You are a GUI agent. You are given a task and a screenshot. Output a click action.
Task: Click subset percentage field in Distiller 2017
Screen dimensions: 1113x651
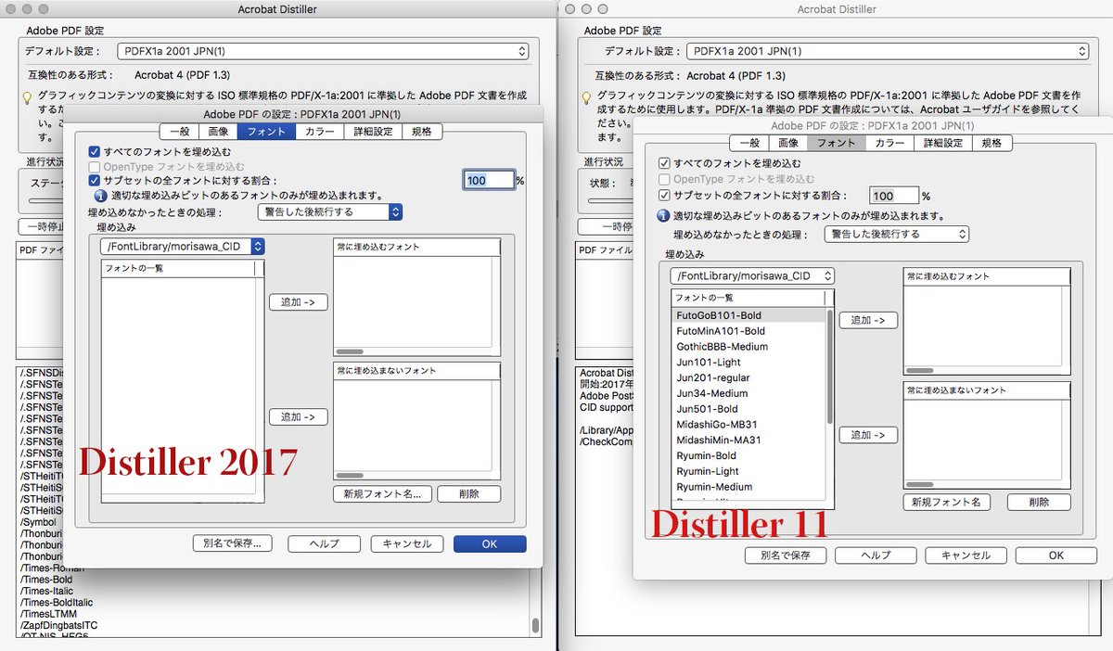coord(489,180)
